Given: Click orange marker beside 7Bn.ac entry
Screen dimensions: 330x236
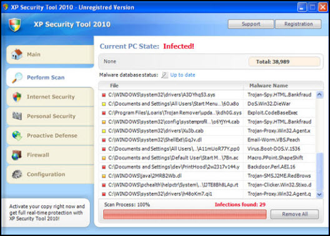Looking at the screenshot, I should click(x=104, y=158).
